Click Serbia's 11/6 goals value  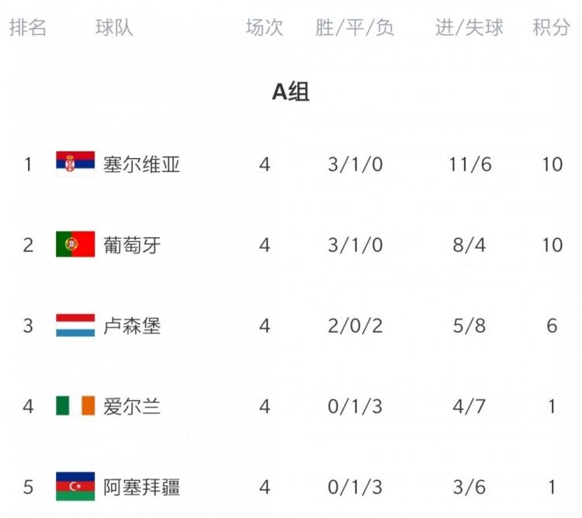(x=469, y=164)
